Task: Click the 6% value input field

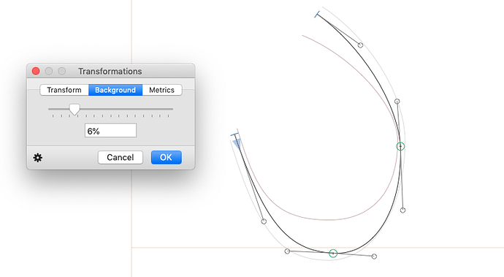Action: (x=110, y=130)
